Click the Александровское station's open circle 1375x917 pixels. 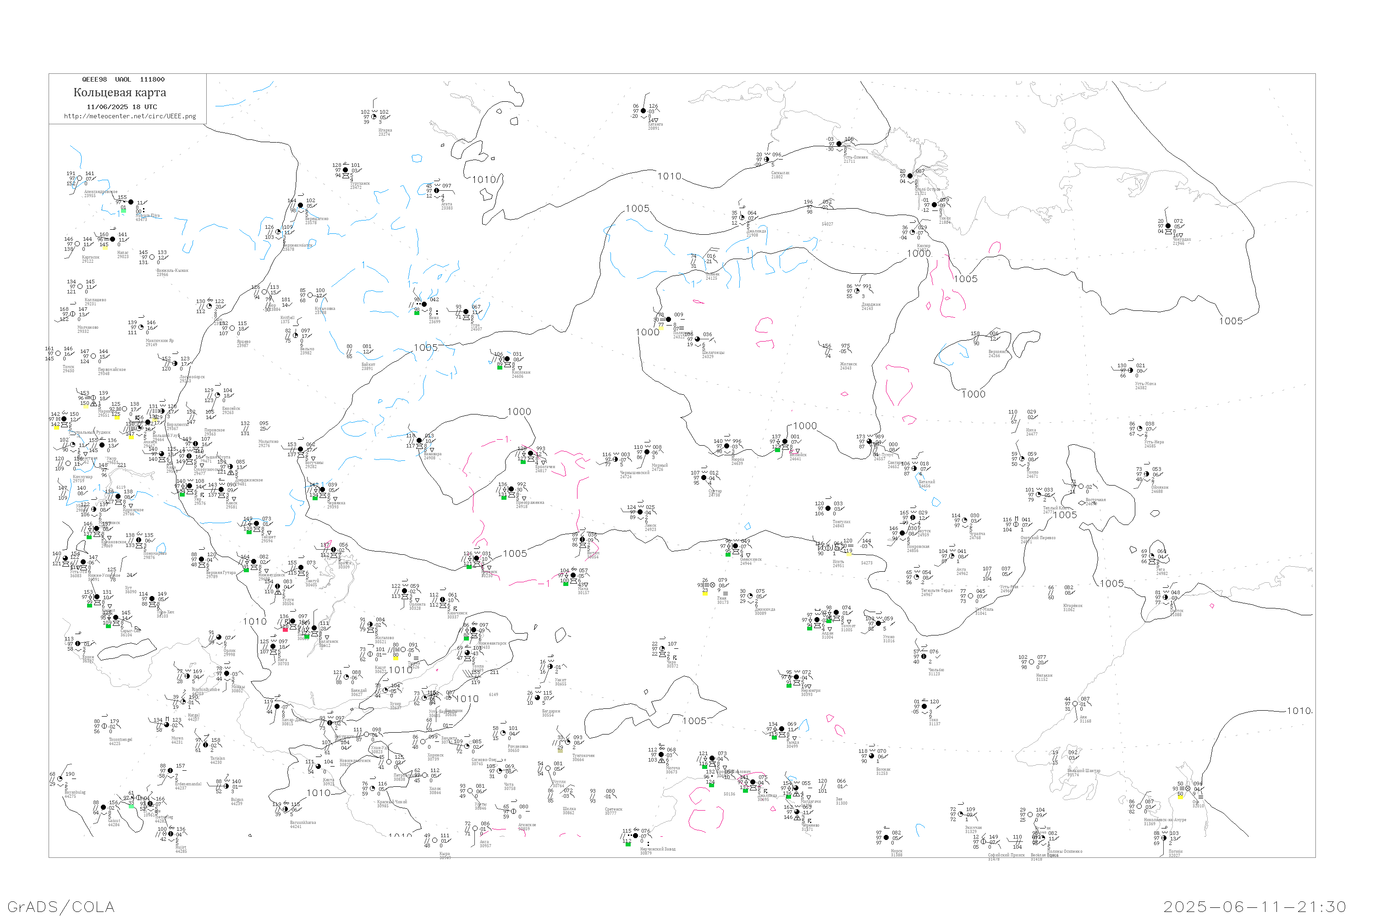point(79,178)
